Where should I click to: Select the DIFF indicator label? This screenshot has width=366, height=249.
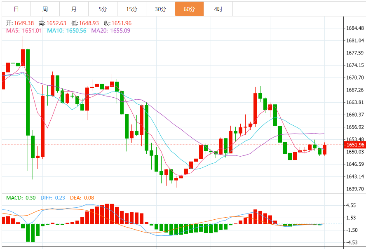click(x=53, y=198)
